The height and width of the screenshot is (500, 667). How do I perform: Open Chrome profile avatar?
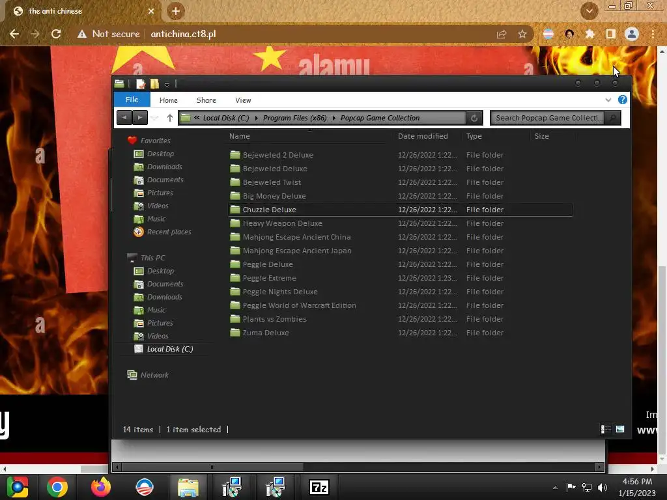coord(632,34)
